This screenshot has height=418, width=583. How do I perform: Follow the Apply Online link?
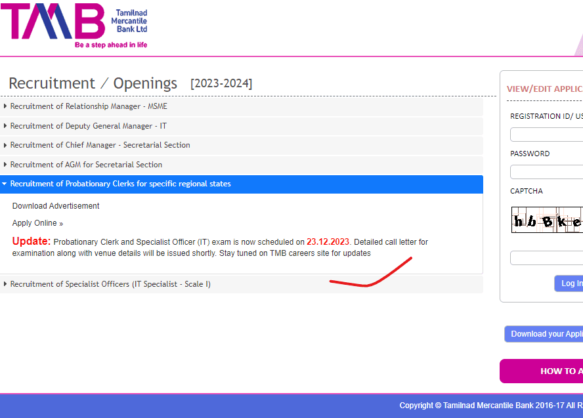coord(37,224)
